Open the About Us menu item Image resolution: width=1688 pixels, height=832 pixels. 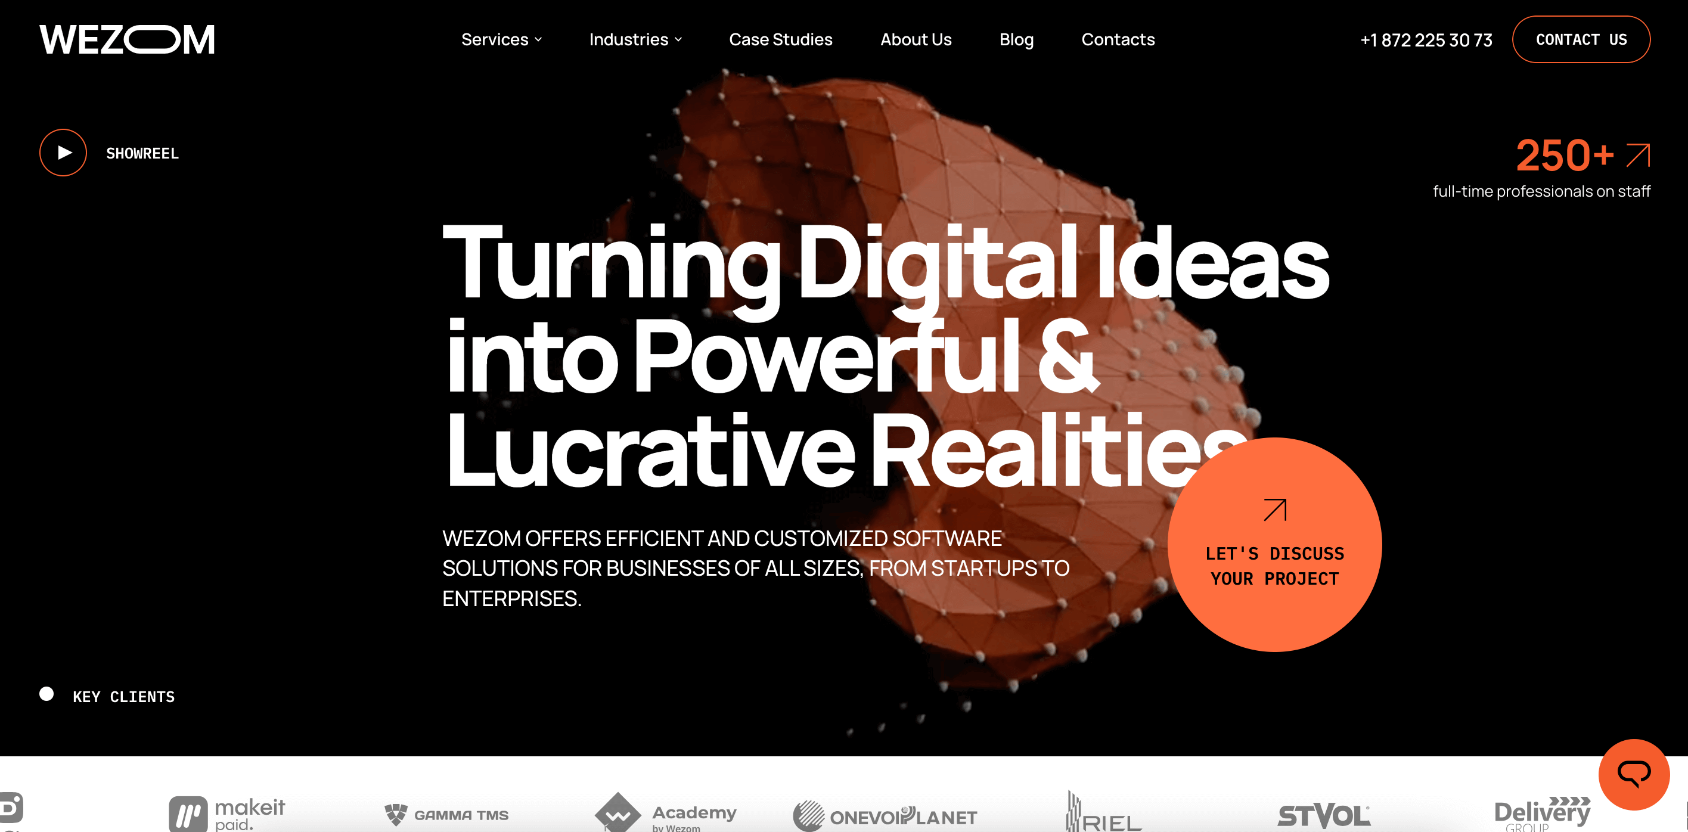coord(915,40)
